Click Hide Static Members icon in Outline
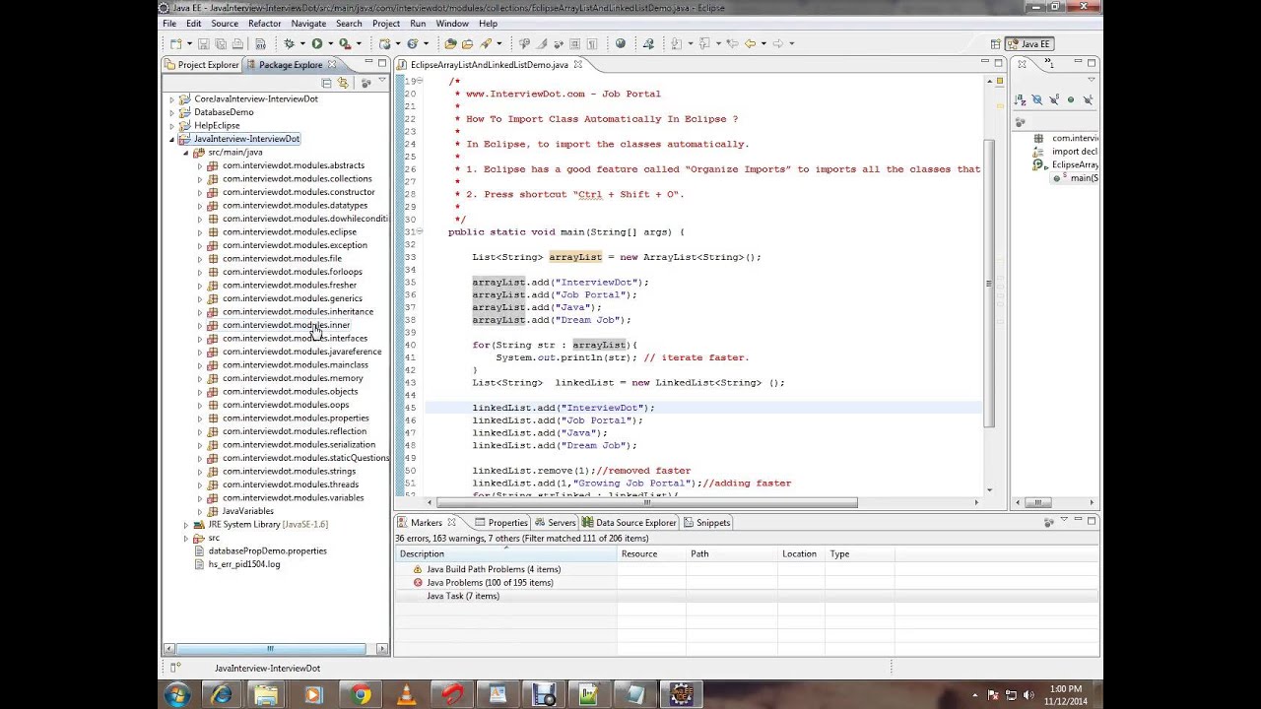1261x709 pixels. tap(1054, 99)
